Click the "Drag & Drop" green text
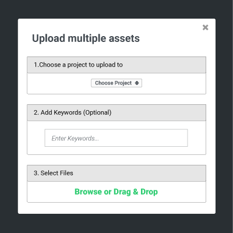The width and height of the screenshot is (233, 233). [x=136, y=192]
